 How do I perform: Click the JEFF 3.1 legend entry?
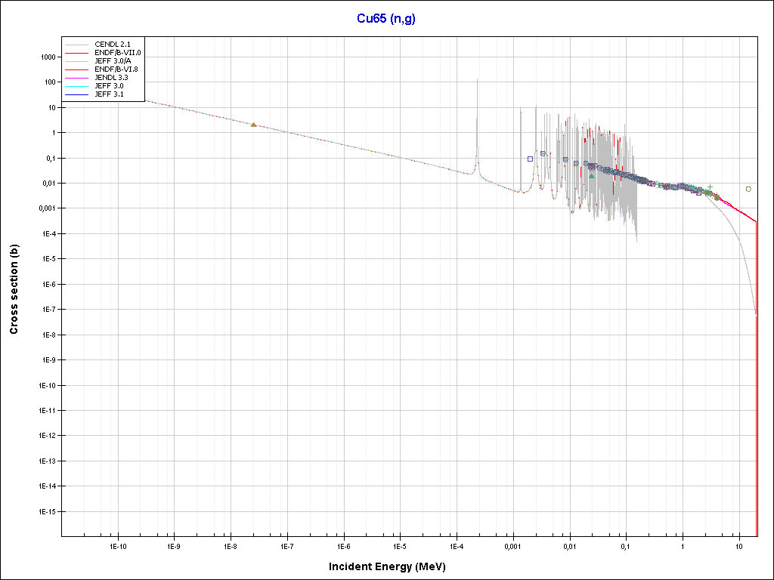coord(110,94)
